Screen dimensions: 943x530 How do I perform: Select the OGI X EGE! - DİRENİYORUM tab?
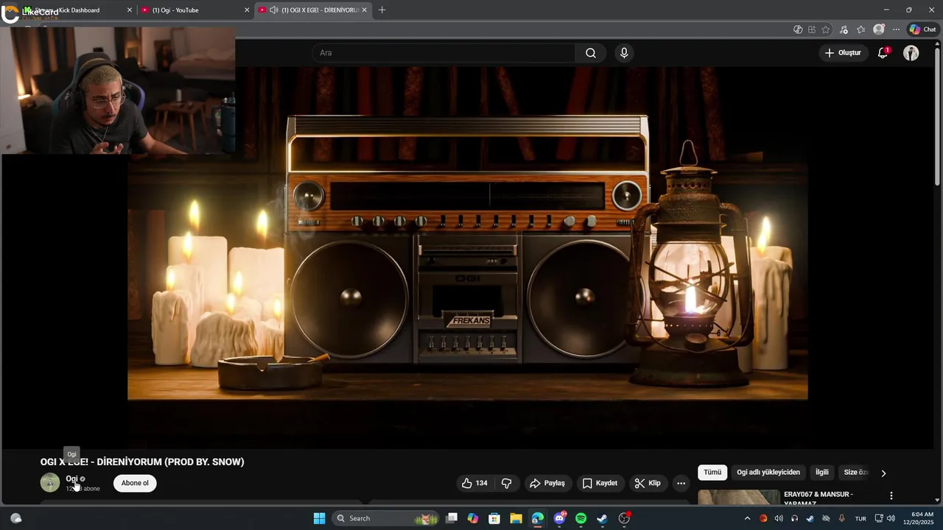coord(313,10)
